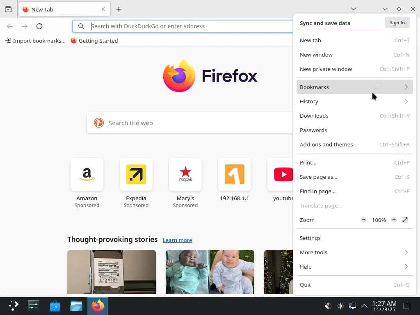420x315 pixels.
Task: Select New private window menu entry
Action: (355, 69)
